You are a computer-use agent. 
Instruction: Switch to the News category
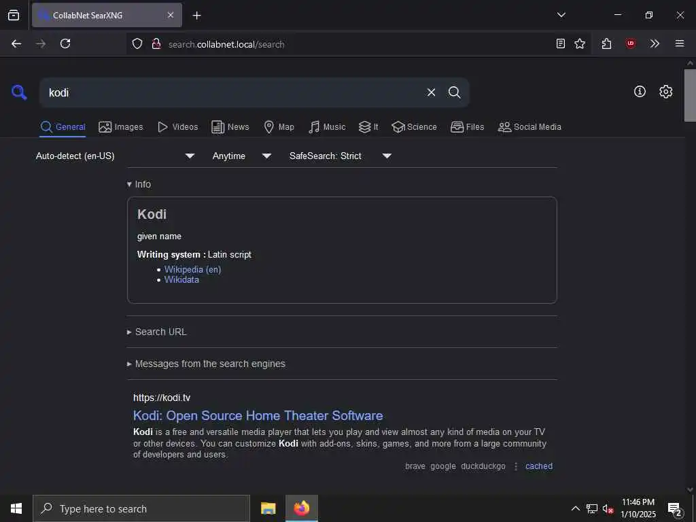pos(230,127)
